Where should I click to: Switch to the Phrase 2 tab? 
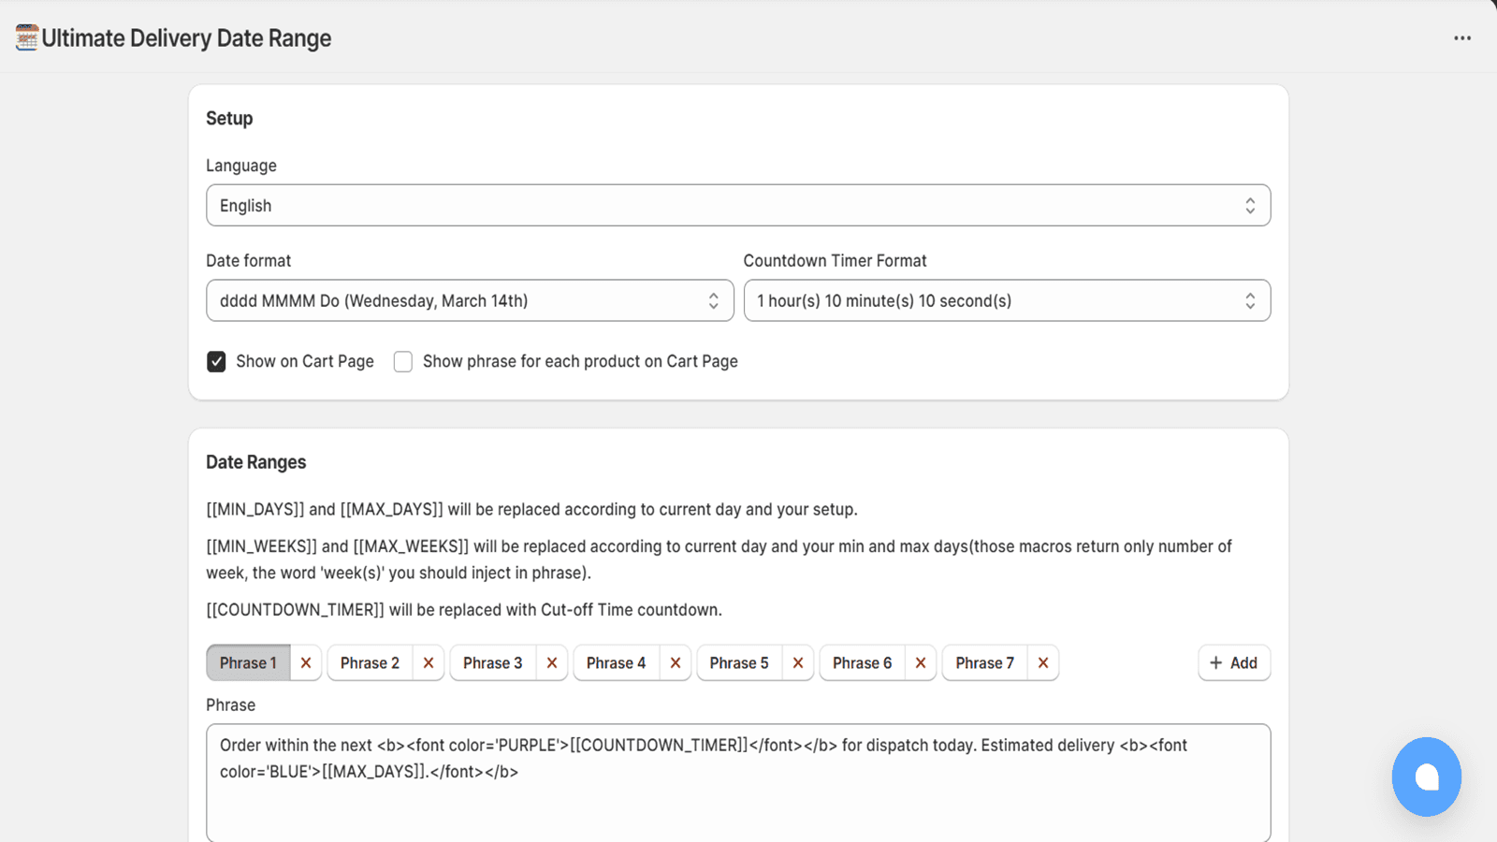tap(370, 662)
